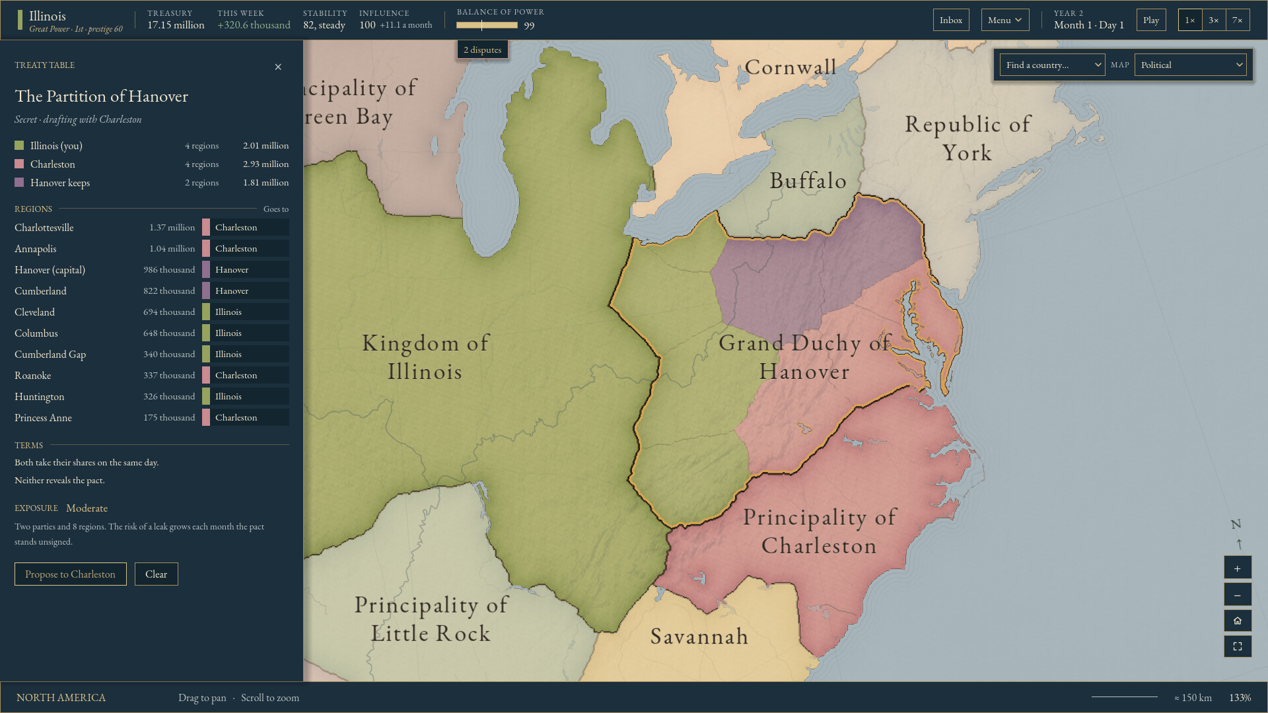Set game speed to 7×
The width and height of the screenshot is (1268, 713).
tap(1237, 20)
